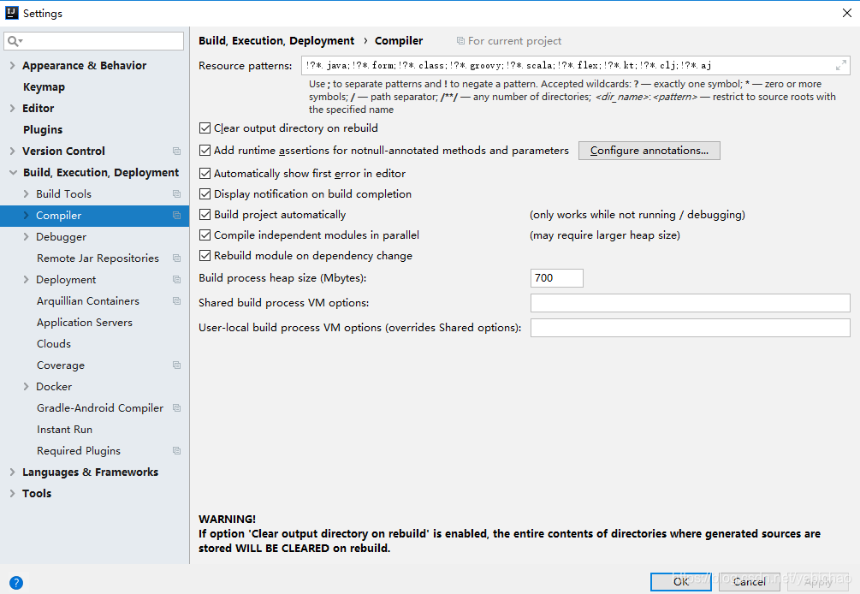Toggle Clear output directory on rebuild
The width and height of the screenshot is (860, 594).
[x=205, y=128]
